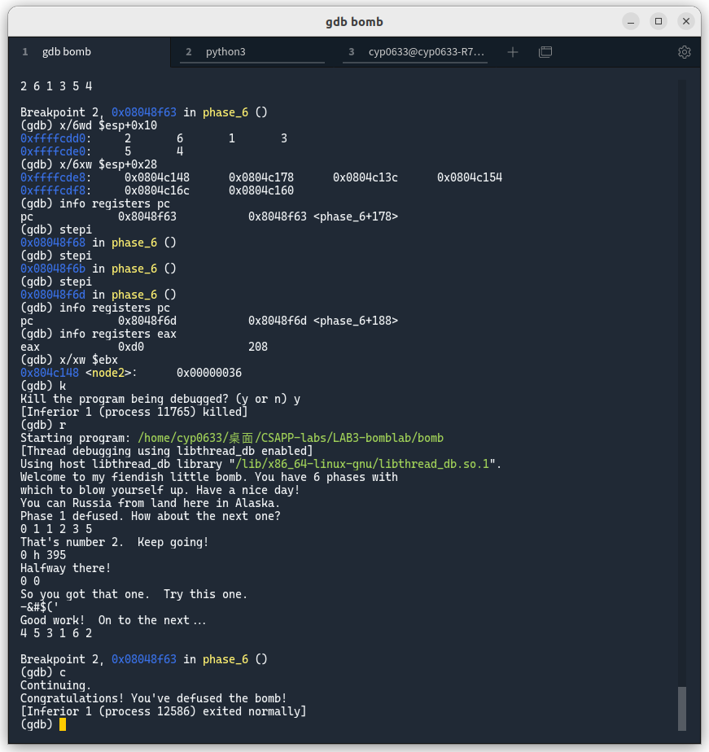Click the command "info registers eax"
The image size is (709, 752).
tap(118, 334)
